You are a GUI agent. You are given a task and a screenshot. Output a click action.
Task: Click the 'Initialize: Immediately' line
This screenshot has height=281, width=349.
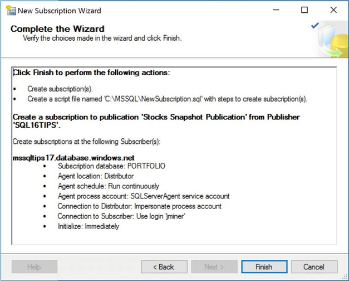pyautogui.click(x=89, y=226)
